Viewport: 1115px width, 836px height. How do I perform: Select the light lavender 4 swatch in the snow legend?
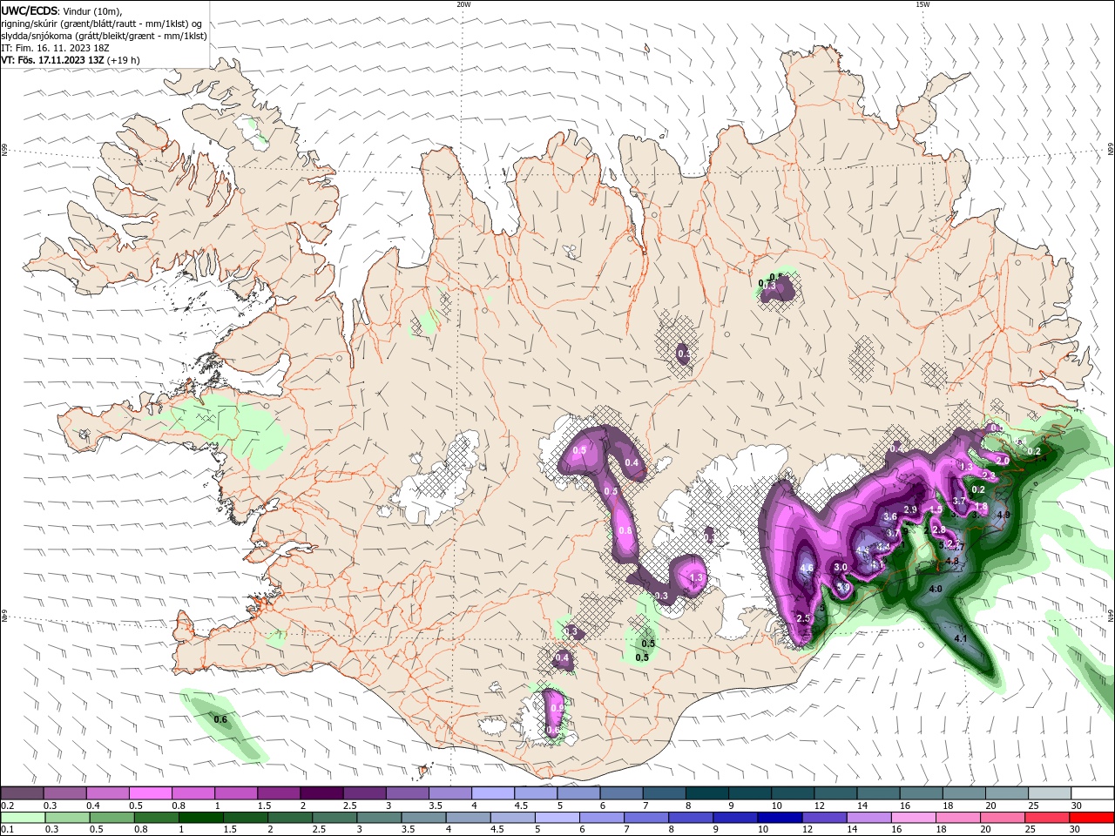pyautogui.click(x=493, y=793)
